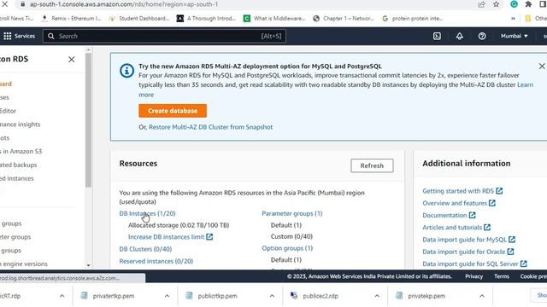The width and height of the screenshot is (547, 307).
Task: Open Data import guide for Oracle
Action: [468, 252]
